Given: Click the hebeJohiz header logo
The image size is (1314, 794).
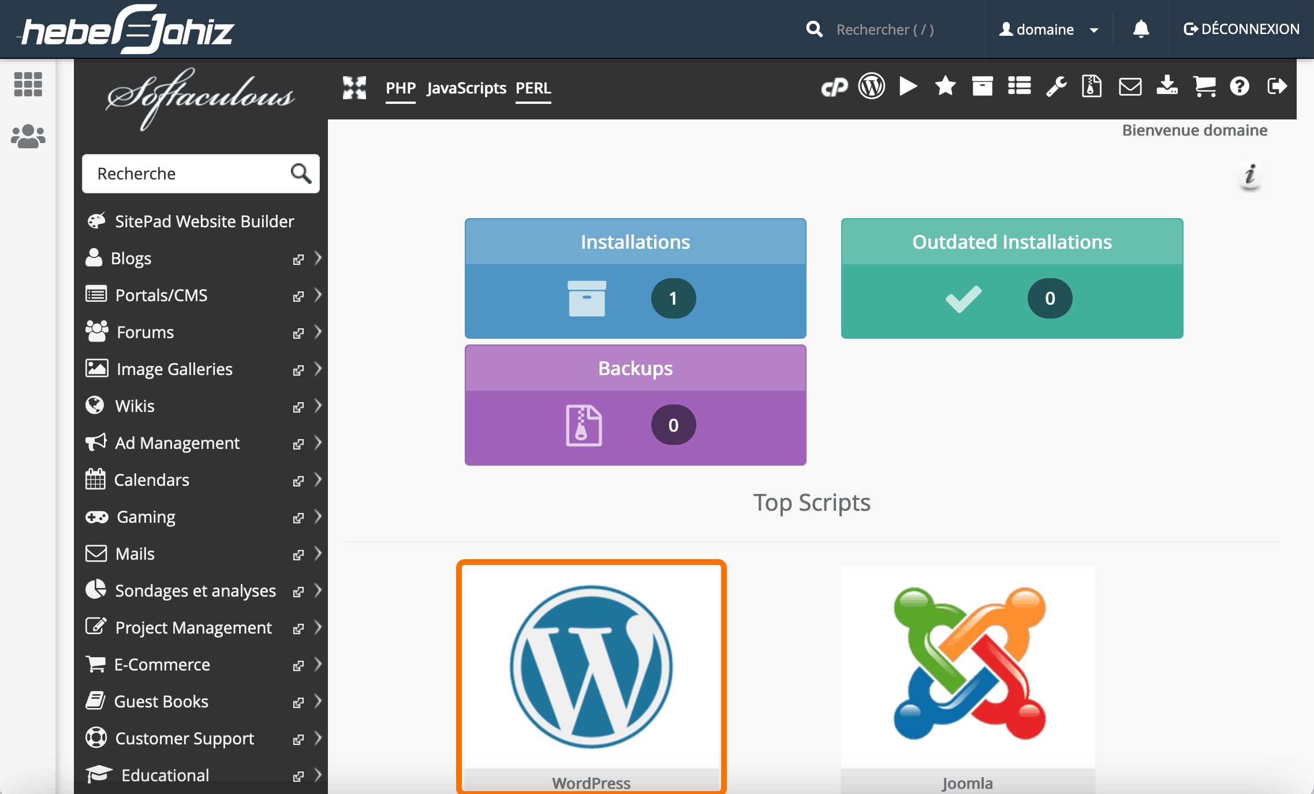Looking at the screenshot, I should [127, 29].
